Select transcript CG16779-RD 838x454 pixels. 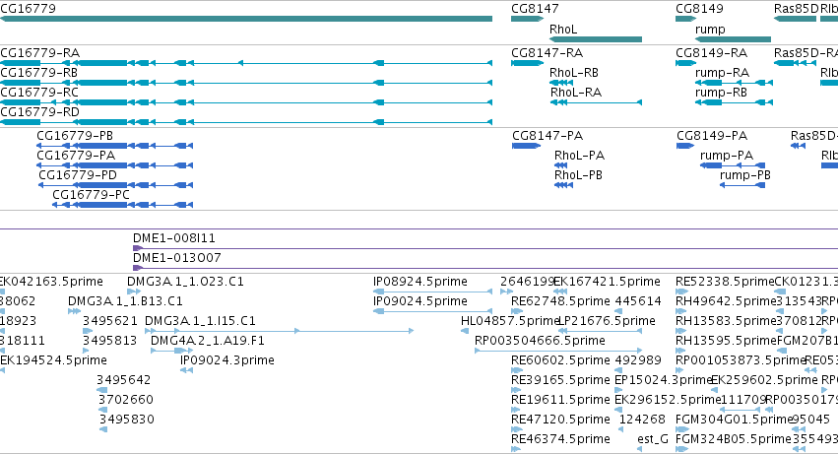246,122
